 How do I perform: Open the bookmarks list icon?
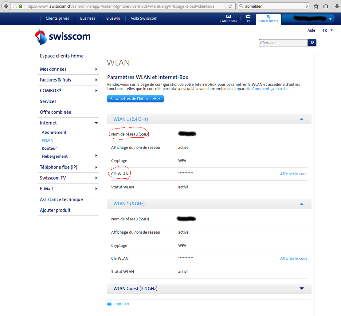coord(326,6)
